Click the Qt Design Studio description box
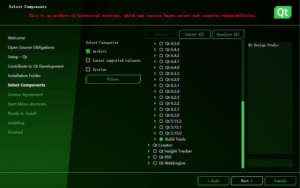Screen dimensions: 300x188 coord(270,98)
